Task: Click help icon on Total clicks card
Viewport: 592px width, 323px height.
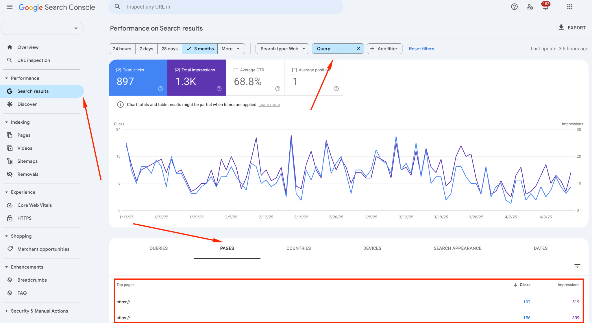Action: [160, 89]
